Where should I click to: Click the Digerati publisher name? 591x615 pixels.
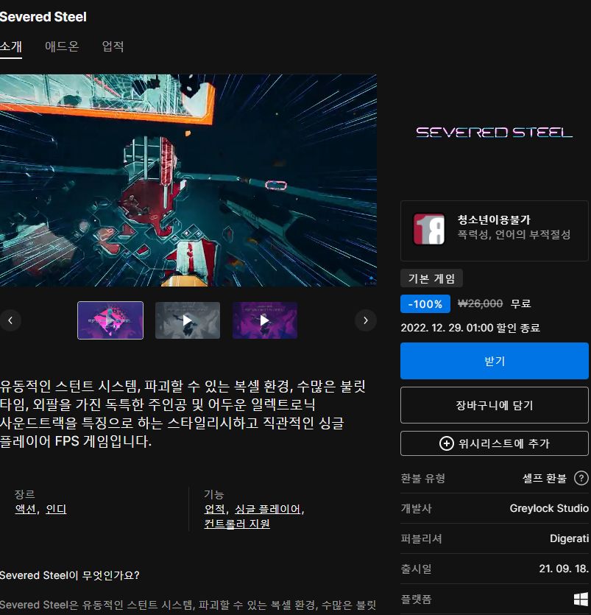coord(569,539)
